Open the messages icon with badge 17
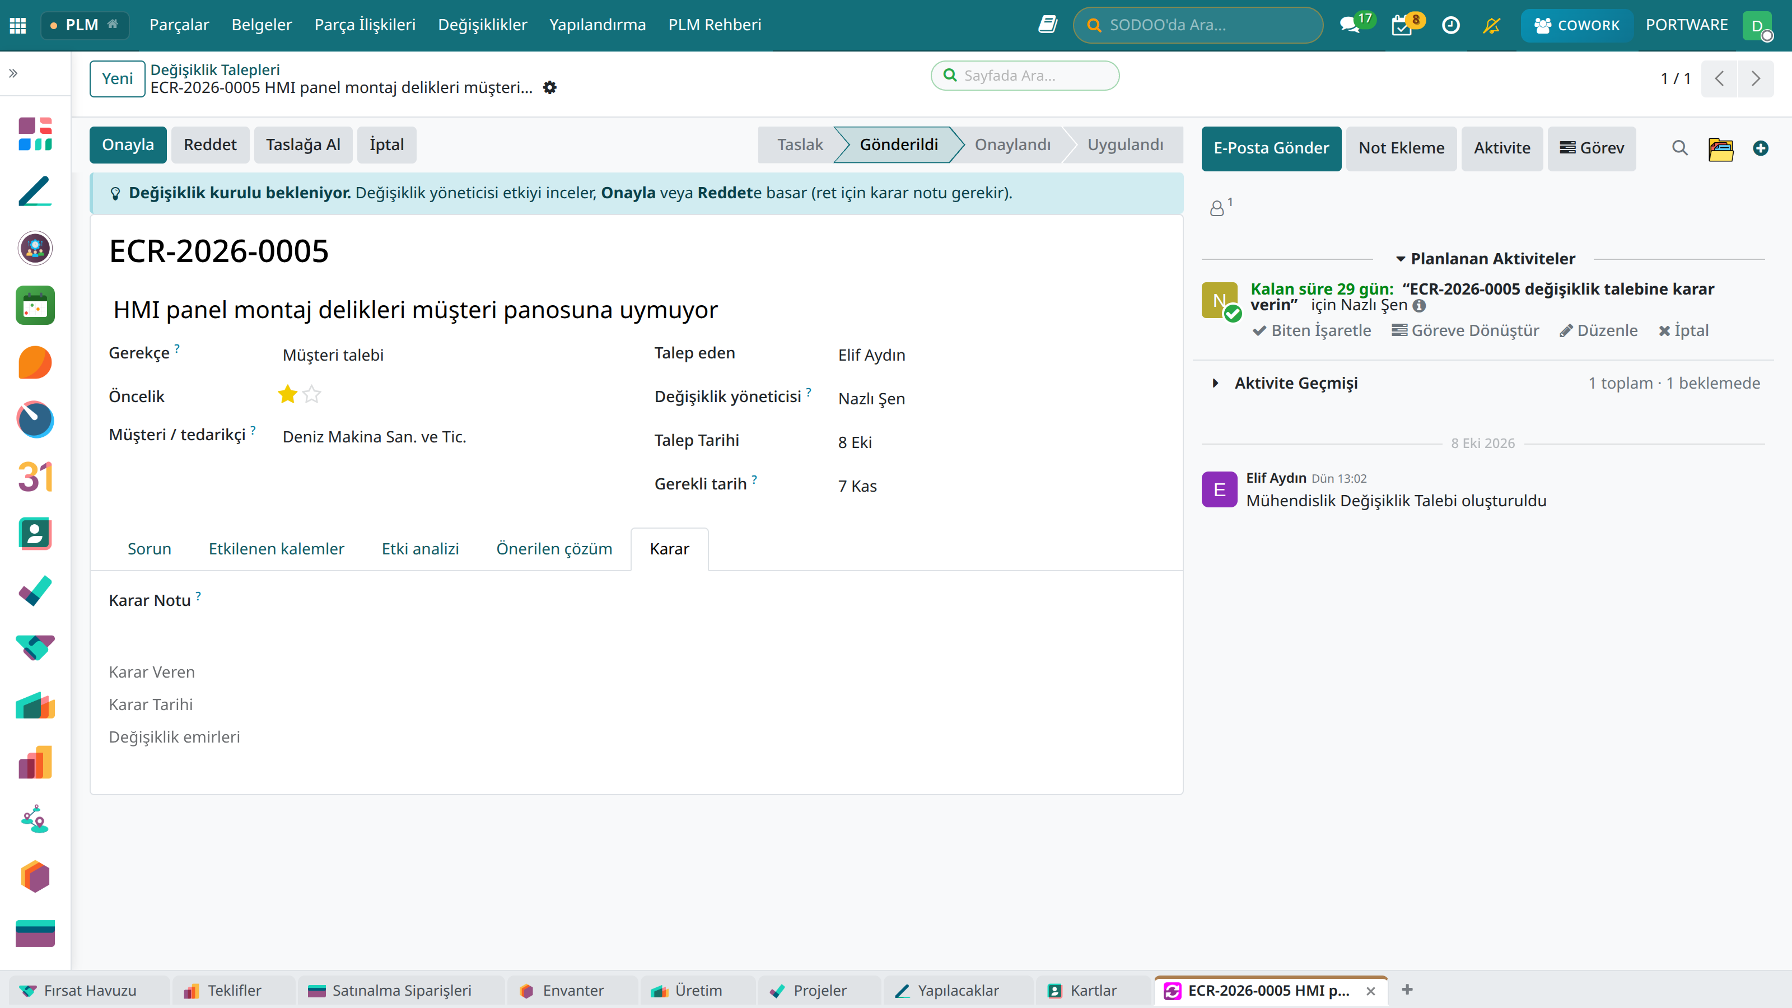This screenshot has width=1792, height=1008. 1350,25
